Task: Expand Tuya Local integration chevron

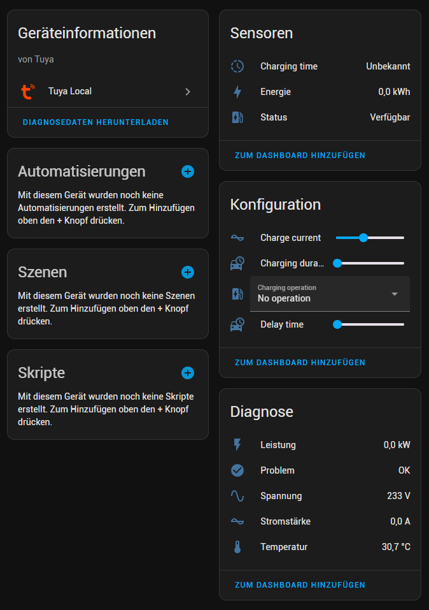Action: click(188, 92)
